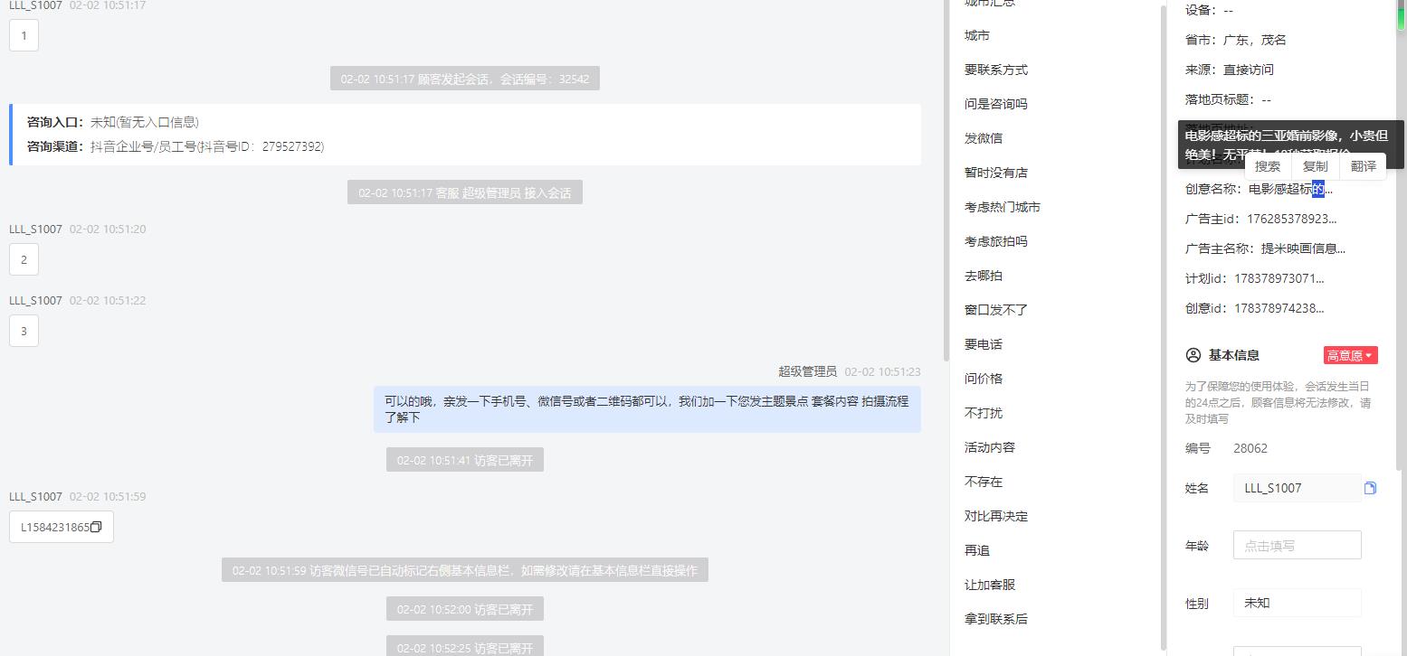Viewport: 1407px width, 656px height.
Task: Select the quick reply 考虑旅拍吗
Action: point(996,241)
